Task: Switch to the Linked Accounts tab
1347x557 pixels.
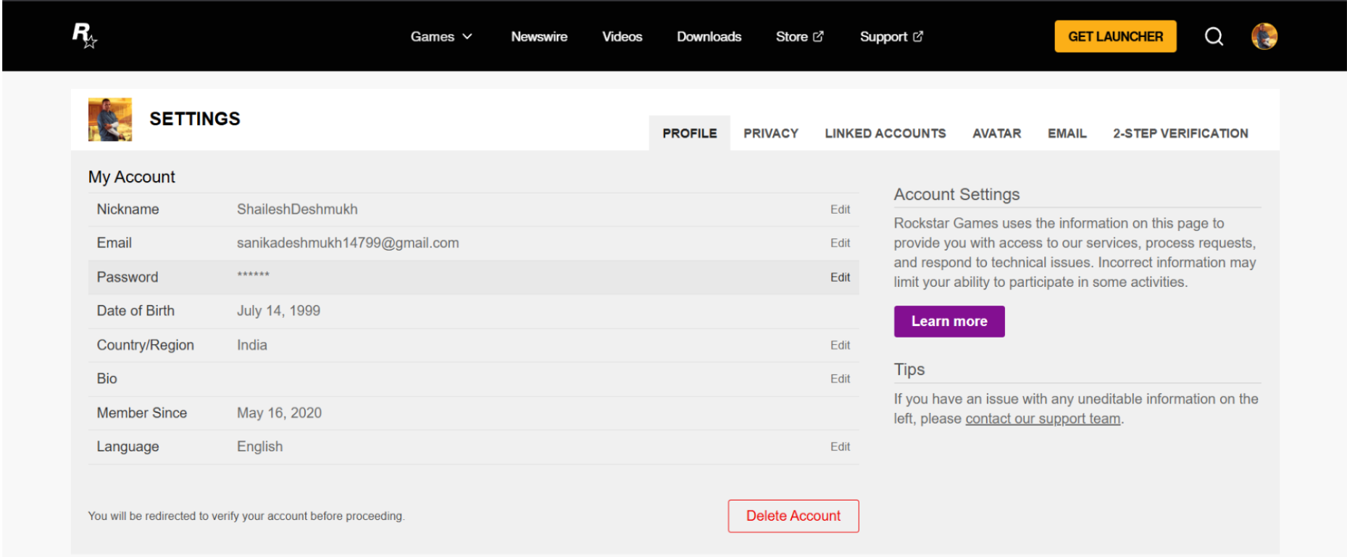Action: (885, 133)
